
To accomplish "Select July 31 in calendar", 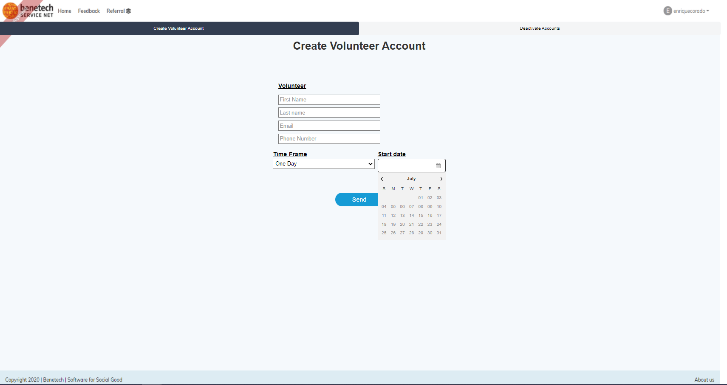I will pos(439,233).
